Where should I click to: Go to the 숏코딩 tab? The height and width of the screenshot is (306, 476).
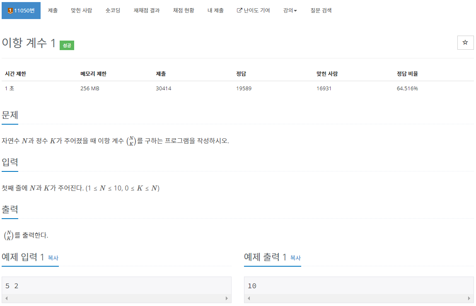pyautogui.click(x=113, y=10)
